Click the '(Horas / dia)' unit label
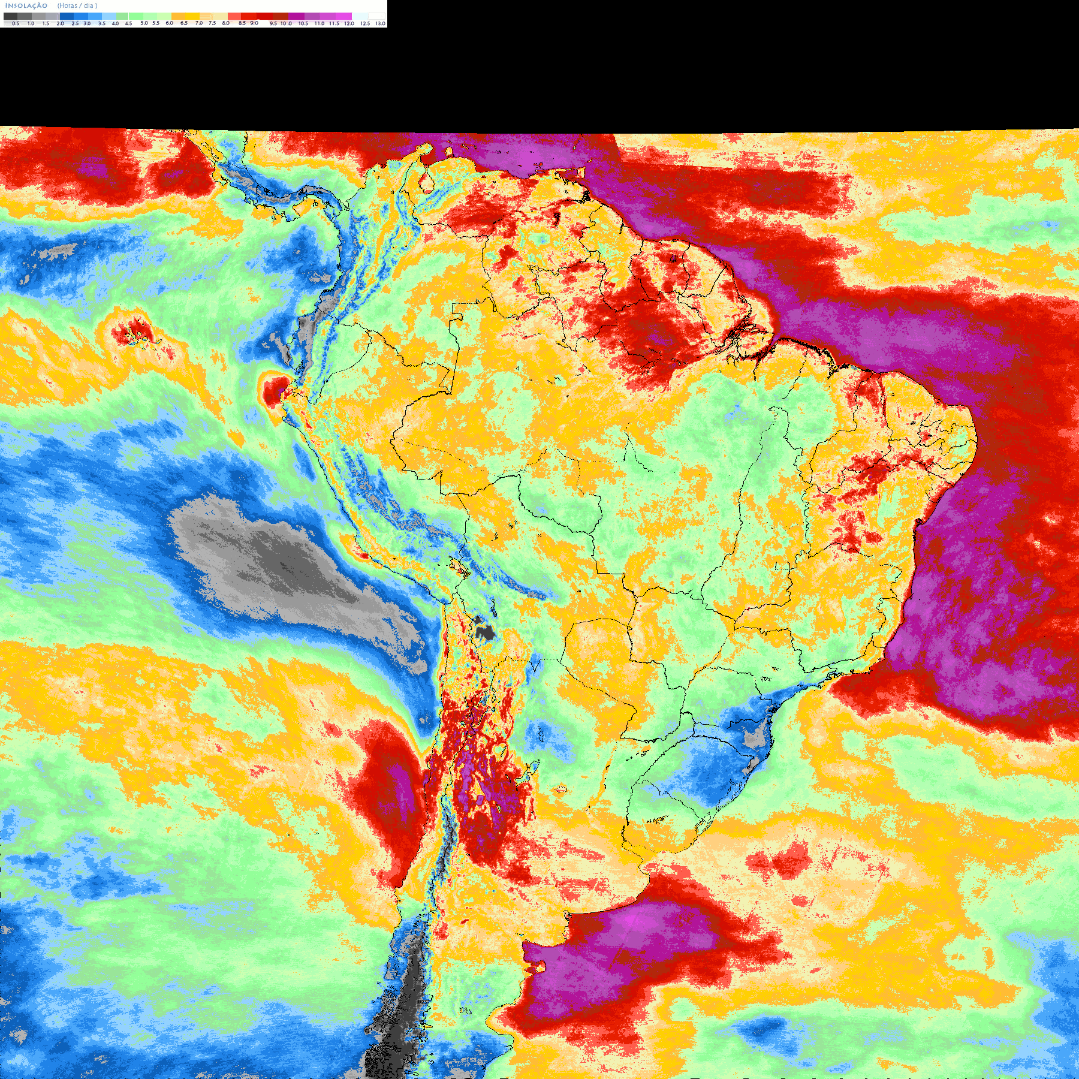 (x=77, y=5)
